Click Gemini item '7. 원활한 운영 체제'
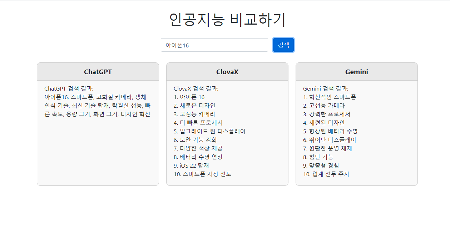Screen dimensions: 450x250 tap(328, 148)
